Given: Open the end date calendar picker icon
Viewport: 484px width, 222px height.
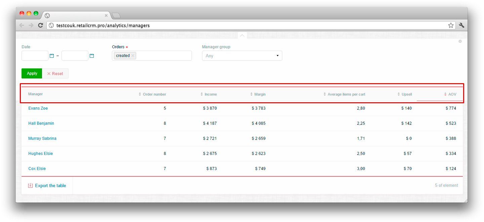Looking at the screenshot, I should click(92, 56).
